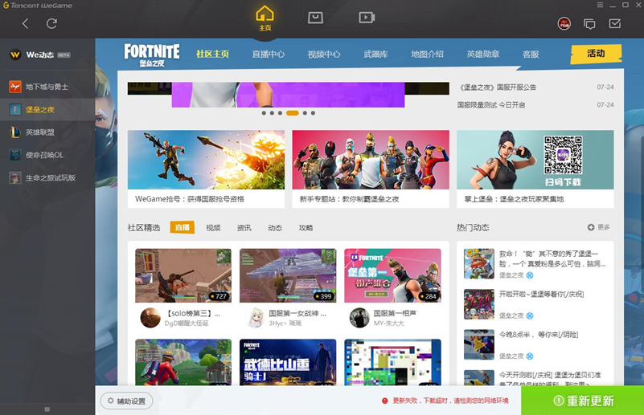Refresh the page with reload icon
This screenshot has width=644, height=415.
pyautogui.click(x=51, y=24)
